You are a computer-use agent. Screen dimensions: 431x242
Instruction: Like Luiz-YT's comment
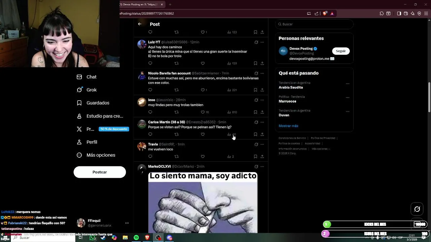click(203, 63)
